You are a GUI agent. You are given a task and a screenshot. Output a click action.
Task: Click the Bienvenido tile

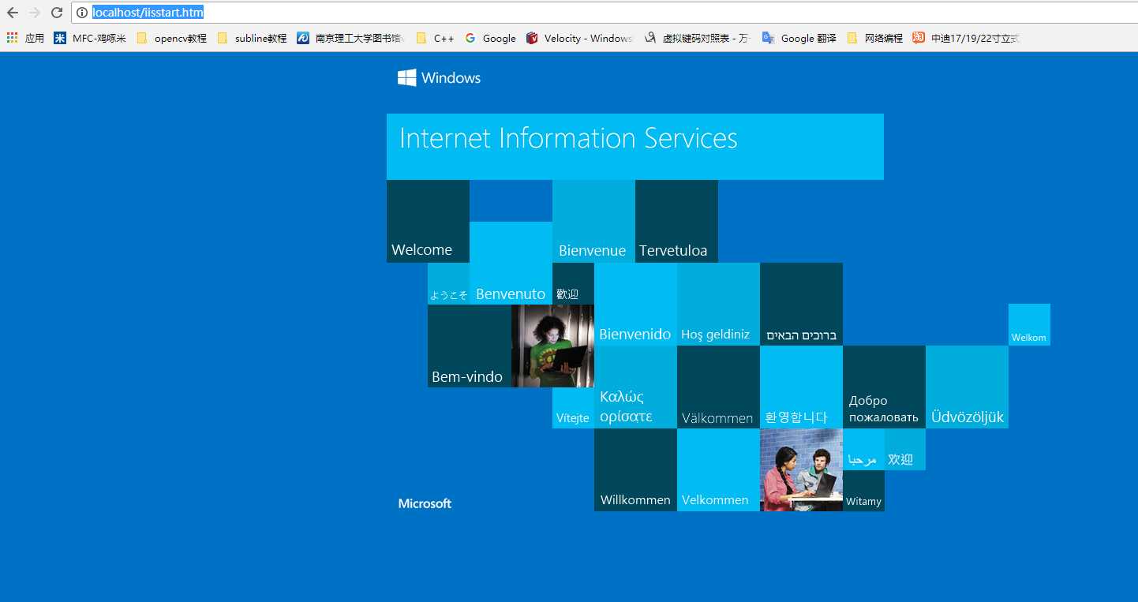point(635,304)
